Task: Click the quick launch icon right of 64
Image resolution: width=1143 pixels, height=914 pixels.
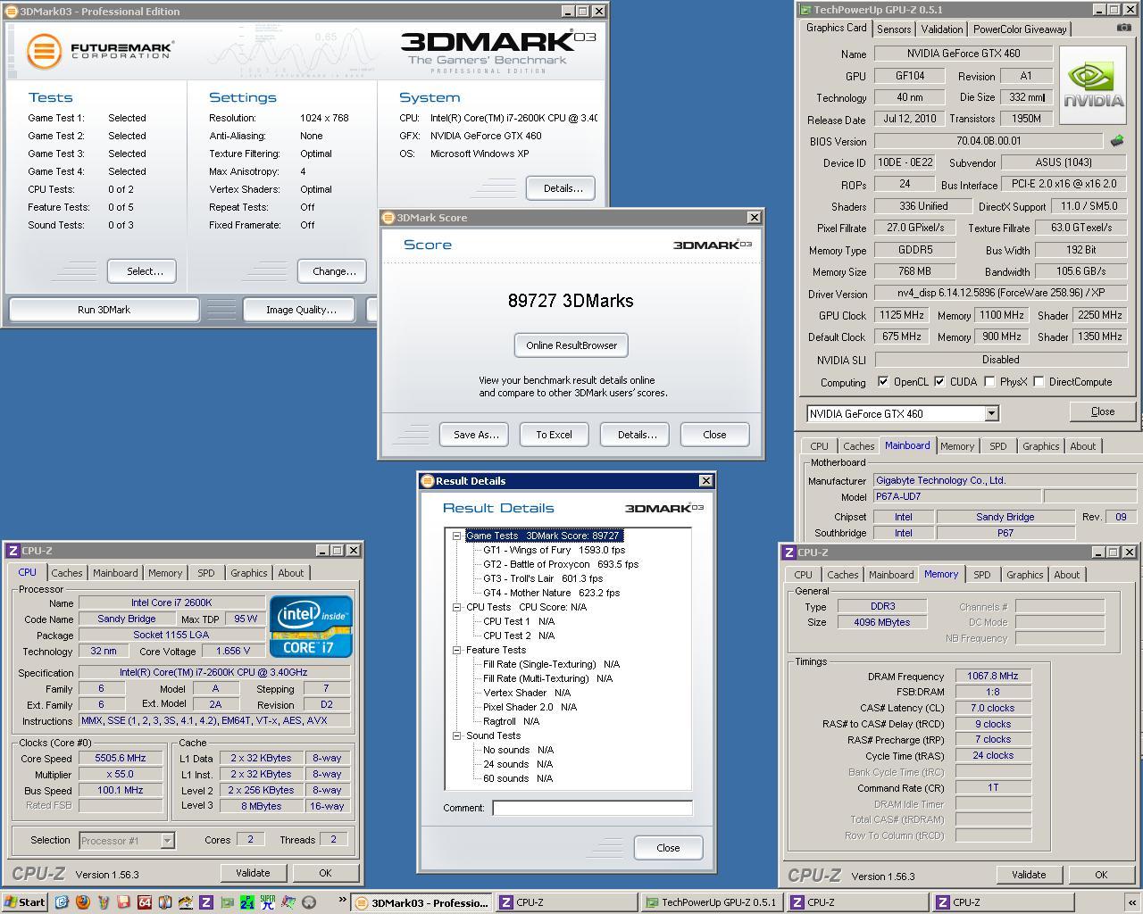Action: [165, 902]
